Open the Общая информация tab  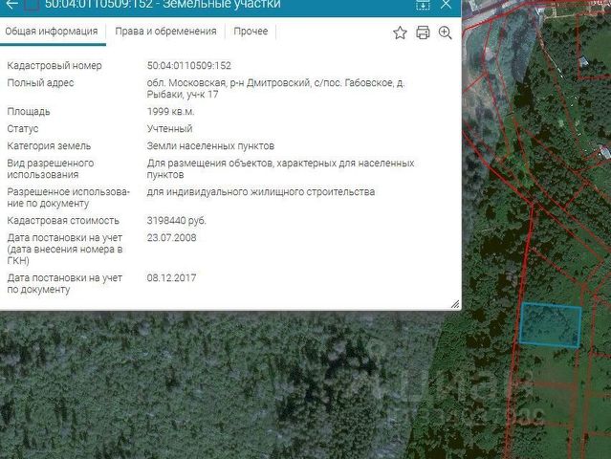[x=52, y=32]
